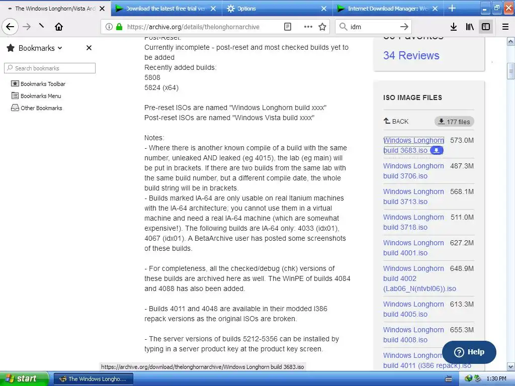The width and height of the screenshot is (515, 386).
Task: Open the 34 Reviews link
Action: click(411, 55)
